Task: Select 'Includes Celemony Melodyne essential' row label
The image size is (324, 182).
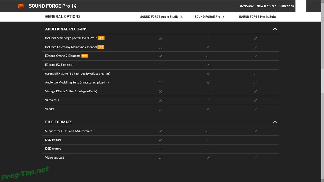Action: (x=71, y=47)
